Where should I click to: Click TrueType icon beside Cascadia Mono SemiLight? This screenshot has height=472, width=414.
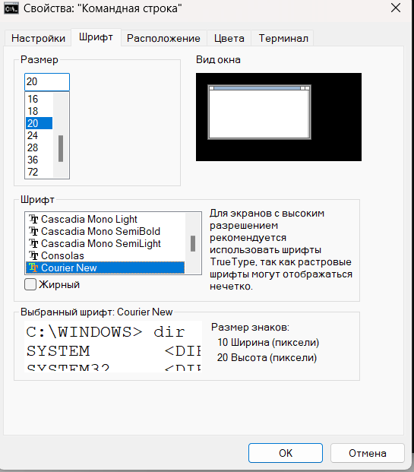point(33,243)
